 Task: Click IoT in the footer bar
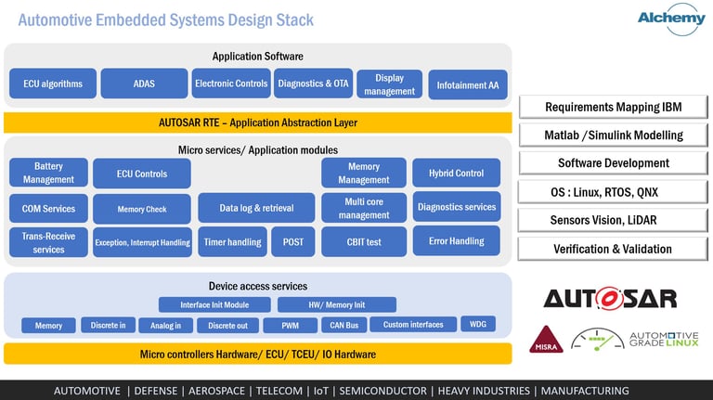point(321,391)
